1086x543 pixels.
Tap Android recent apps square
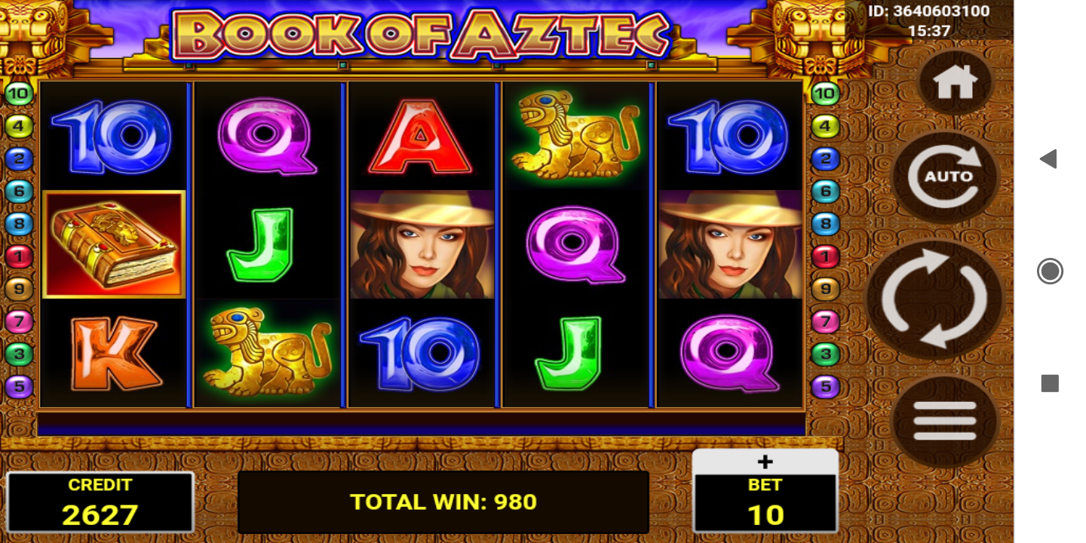tap(1050, 384)
